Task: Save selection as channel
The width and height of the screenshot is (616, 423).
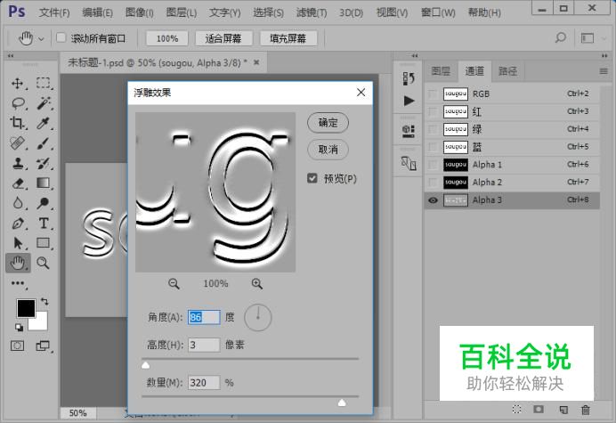Action: [539, 410]
